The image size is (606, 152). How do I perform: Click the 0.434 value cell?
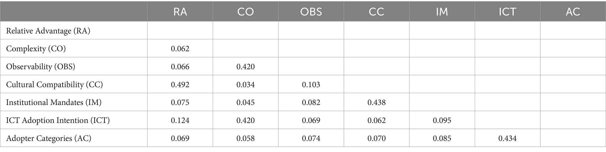pyautogui.click(x=507, y=138)
